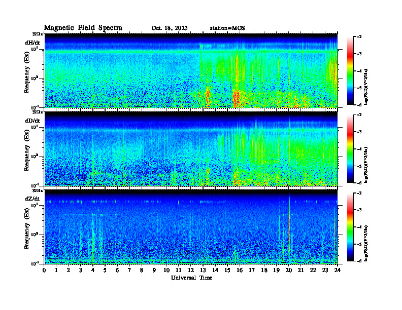Click hour tick label "19" on time axis
This screenshot has width=402, height=310.
click(x=276, y=270)
